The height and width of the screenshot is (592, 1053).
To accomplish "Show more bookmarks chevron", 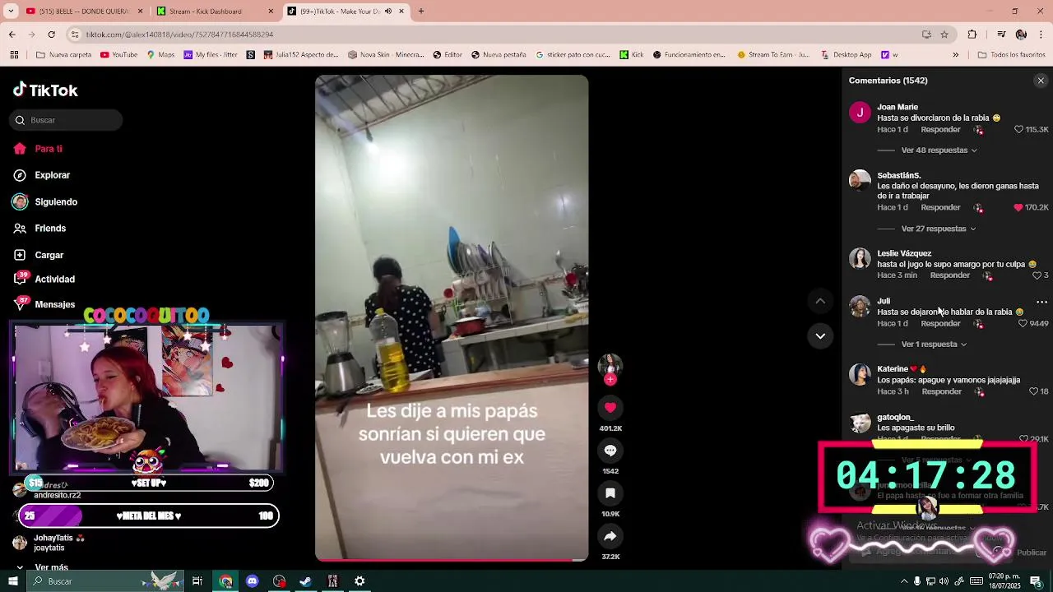I will [955, 55].
